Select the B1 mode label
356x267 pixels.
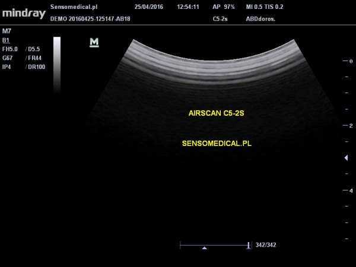(x=6, y=40)
